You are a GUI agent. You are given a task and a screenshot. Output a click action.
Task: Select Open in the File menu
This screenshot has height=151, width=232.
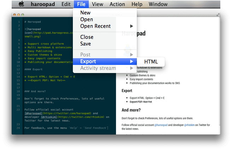tap(87, 19)
